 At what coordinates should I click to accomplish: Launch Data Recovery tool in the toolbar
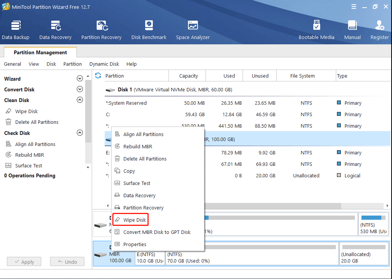coord(55,30)
